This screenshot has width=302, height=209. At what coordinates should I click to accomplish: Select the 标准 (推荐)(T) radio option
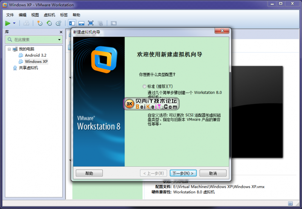[x=144, y=86]
